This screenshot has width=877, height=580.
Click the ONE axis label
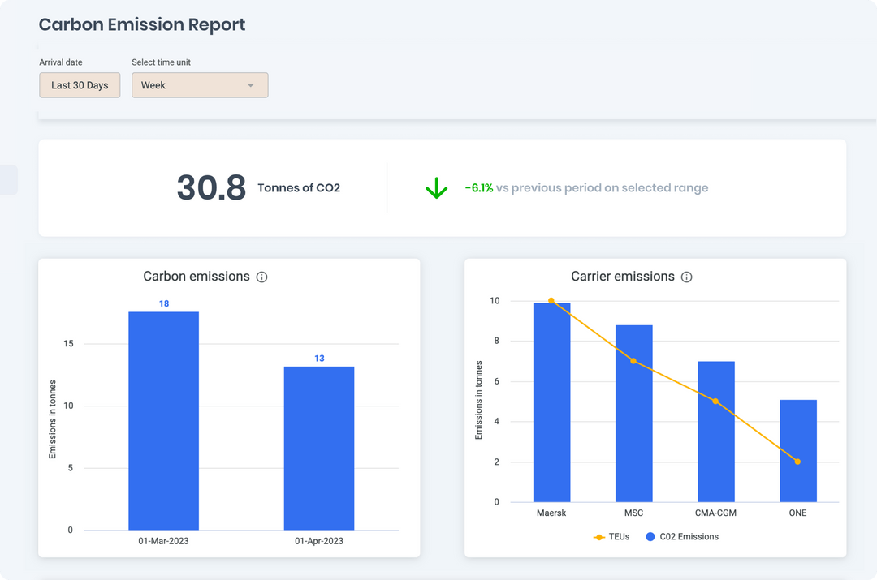[x=797, y=513]
